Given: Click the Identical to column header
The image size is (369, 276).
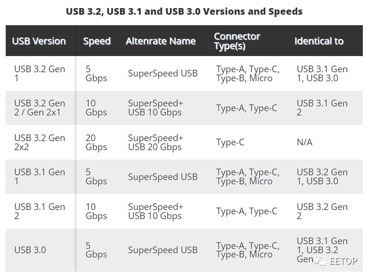Looking at the screenshot, I should 319,41.
